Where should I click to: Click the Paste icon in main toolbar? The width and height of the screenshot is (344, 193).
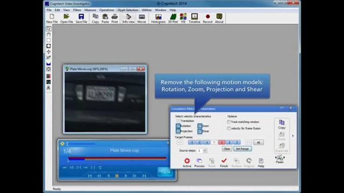click(x=105, y=18)
